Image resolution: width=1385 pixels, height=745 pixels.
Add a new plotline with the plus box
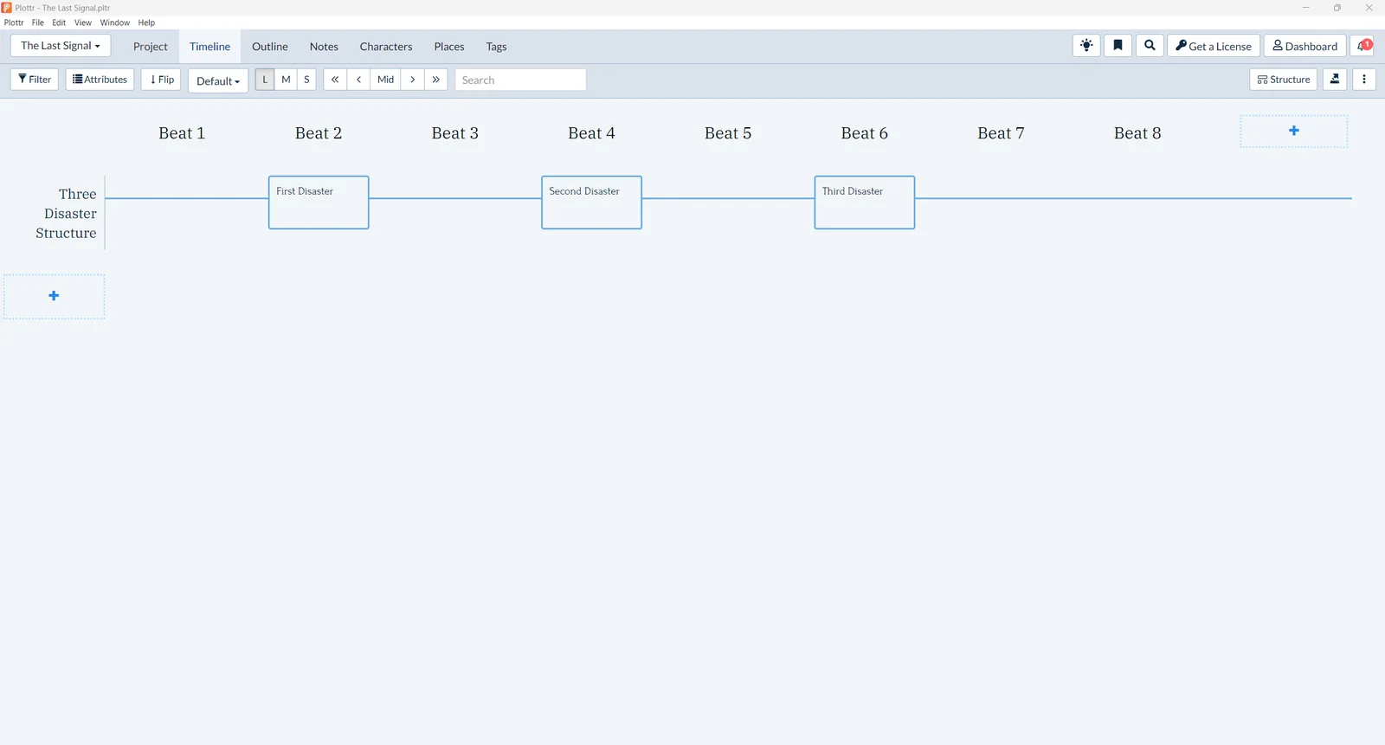pyautogui.click(x=54, y=297)
